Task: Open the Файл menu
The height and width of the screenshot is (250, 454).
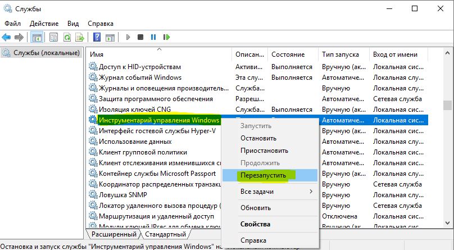Action: tap(12, 24)
